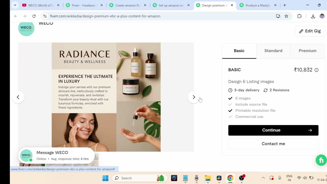Select the Standard package tab
Viewport: 327px width, 184px height.
[x=273, y=51]
